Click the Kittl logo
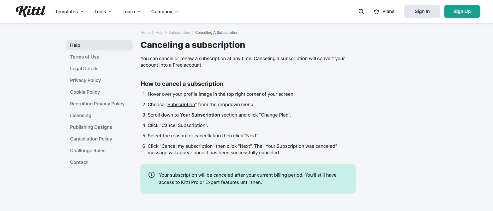This screenshot has width=493, height=211. pos(31,11)
